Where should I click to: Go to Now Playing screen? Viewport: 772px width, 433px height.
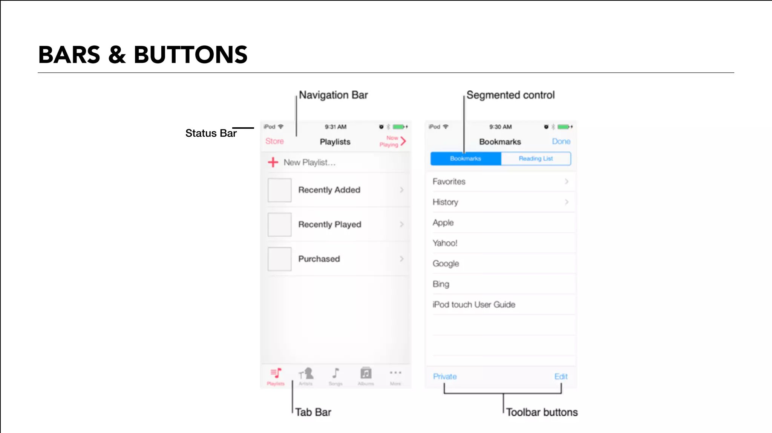click(393, 141)
